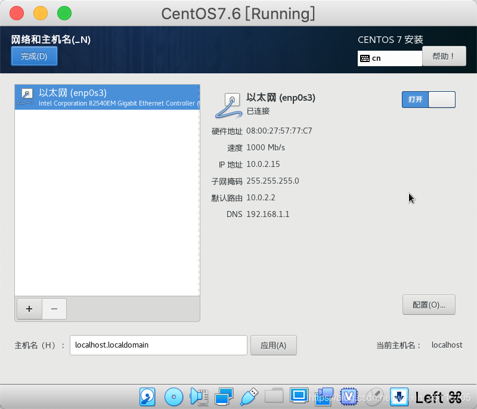Click 应用(A) to apply hostname

click(x=274, y=345)
